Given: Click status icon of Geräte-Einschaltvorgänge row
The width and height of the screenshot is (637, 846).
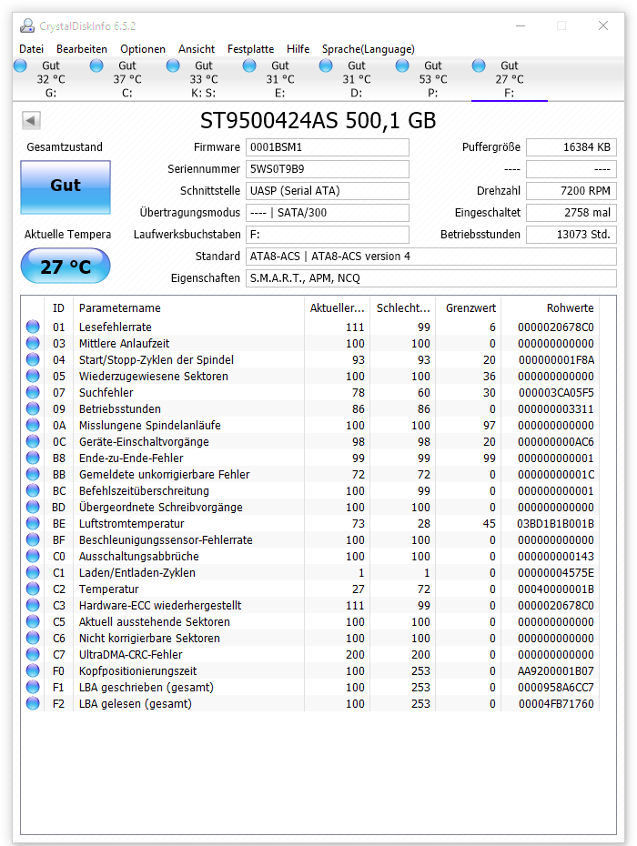Looking at the screenshot, I should (33, 441).
